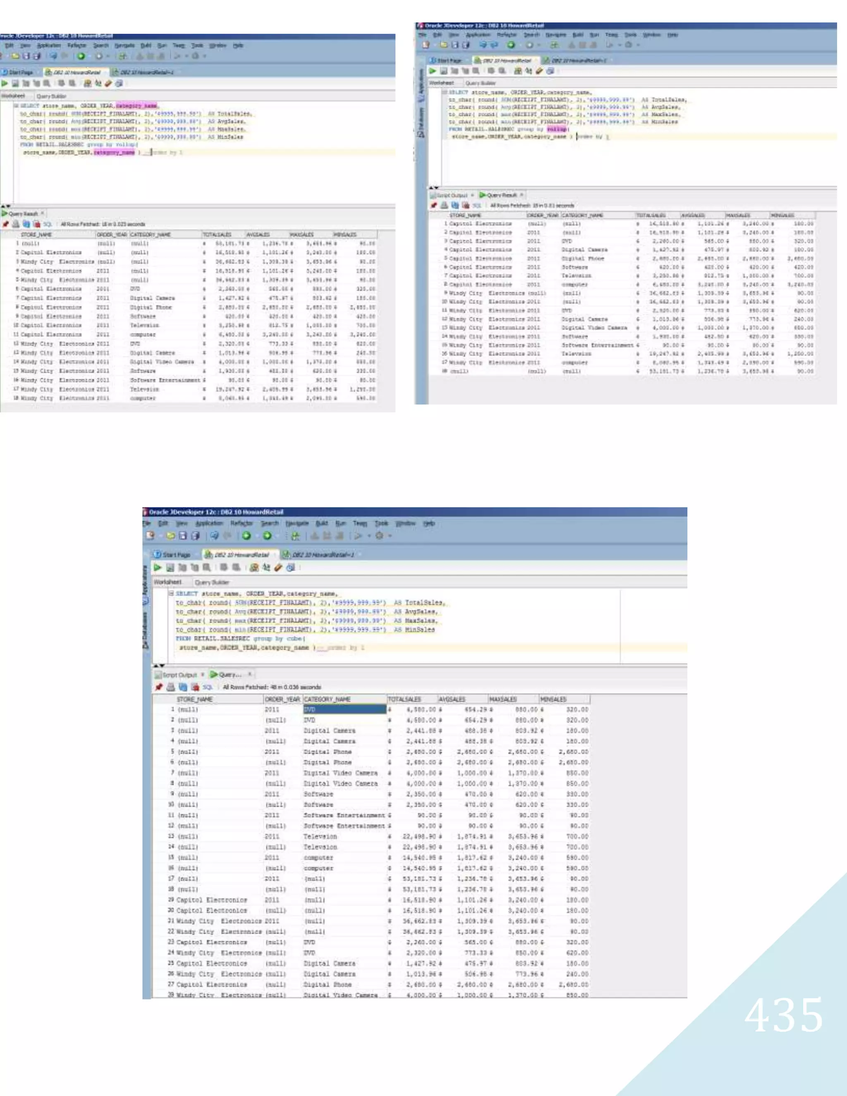Switch to Query Builder tab in bottom window
The width and height of the screenshot is (847, 1096).
coord(211,582)
